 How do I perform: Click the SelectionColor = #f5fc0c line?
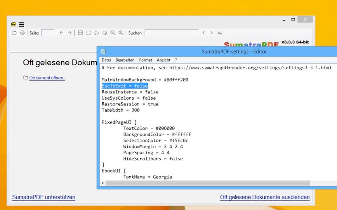[x=156, y=141]
